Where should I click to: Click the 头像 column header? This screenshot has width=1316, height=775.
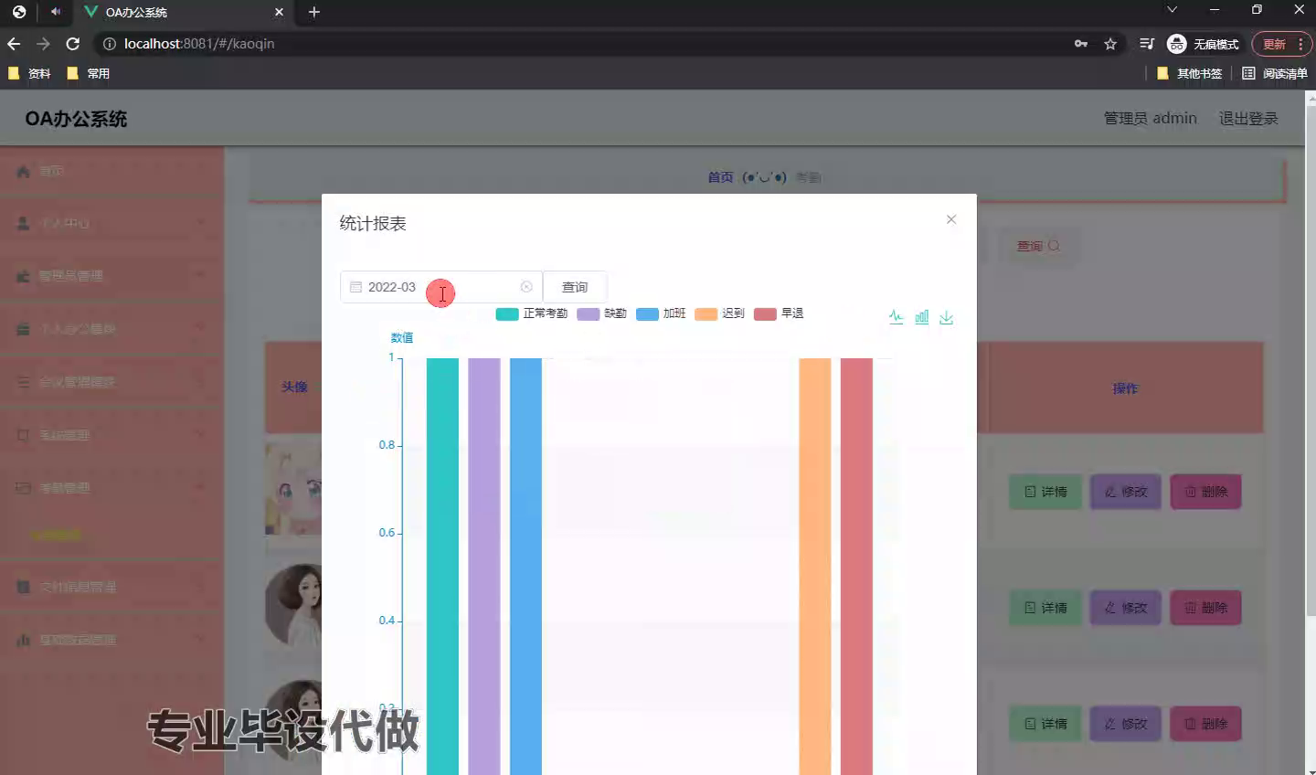click(294, 387)
